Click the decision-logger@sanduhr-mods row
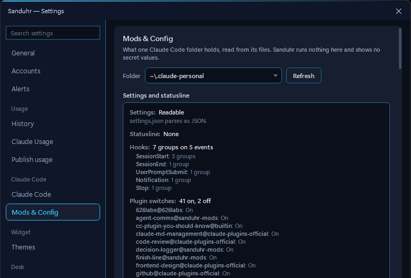411x278 pixels. tap(185, 250)
